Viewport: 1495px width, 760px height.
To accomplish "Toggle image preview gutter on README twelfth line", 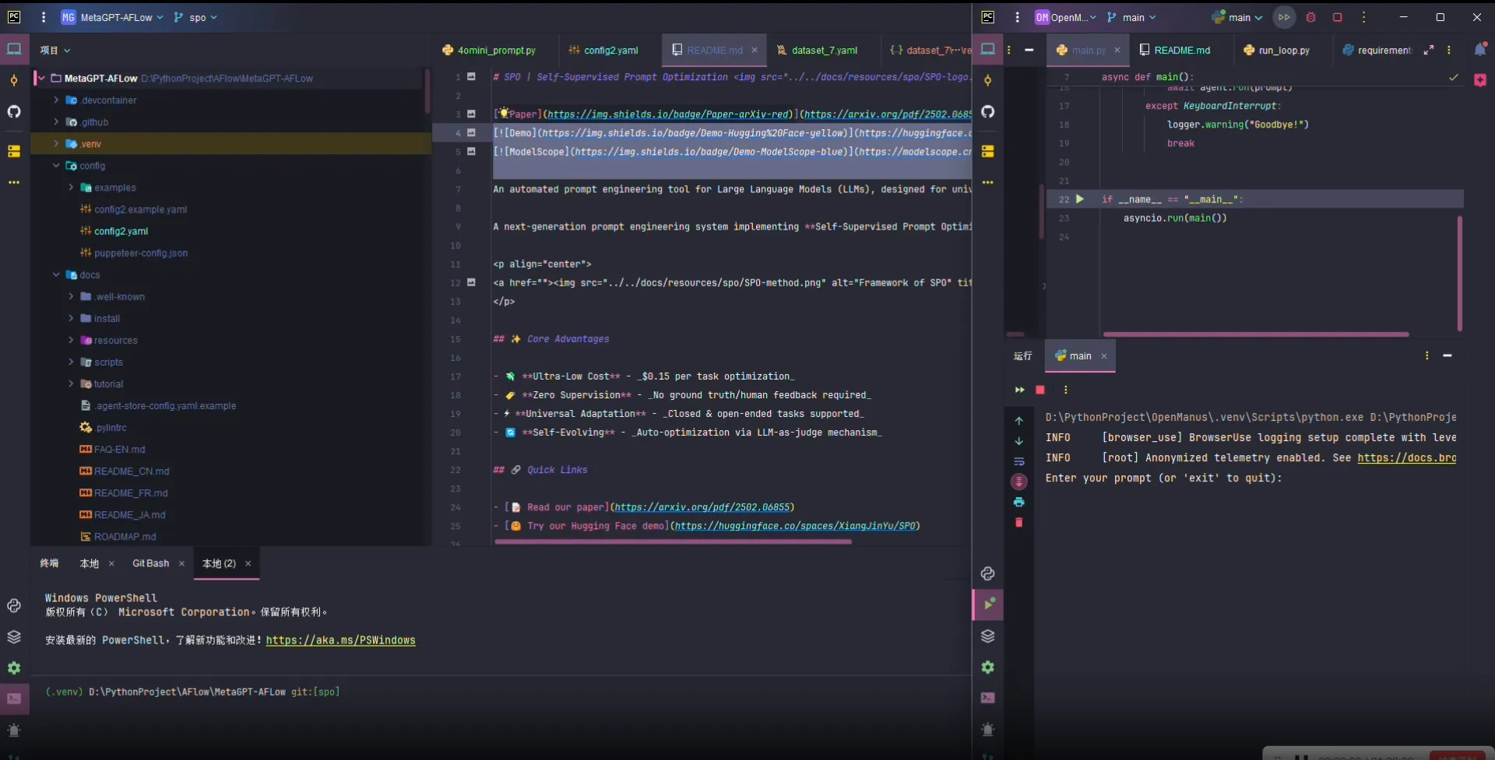I will click(x=471, y=282).
